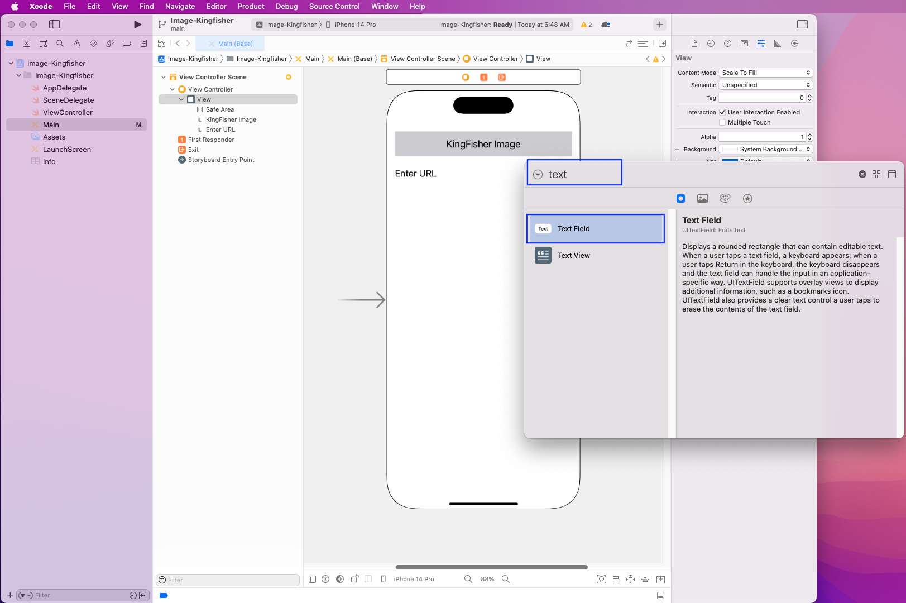
Task: Switch library to grid view icon
Action: pos(876,174)
